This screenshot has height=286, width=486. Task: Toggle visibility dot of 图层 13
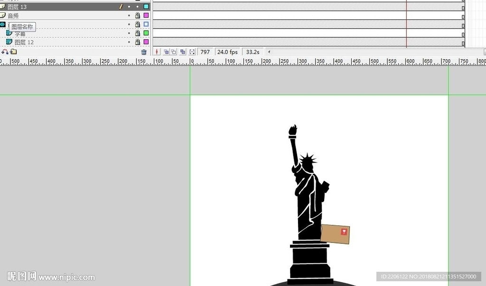[129, 7]
